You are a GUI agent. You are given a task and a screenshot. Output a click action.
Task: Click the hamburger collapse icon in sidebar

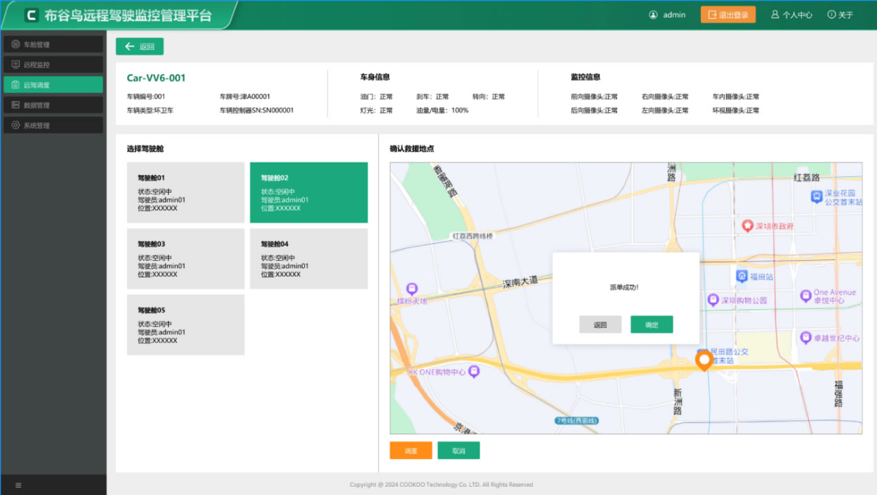19,485
